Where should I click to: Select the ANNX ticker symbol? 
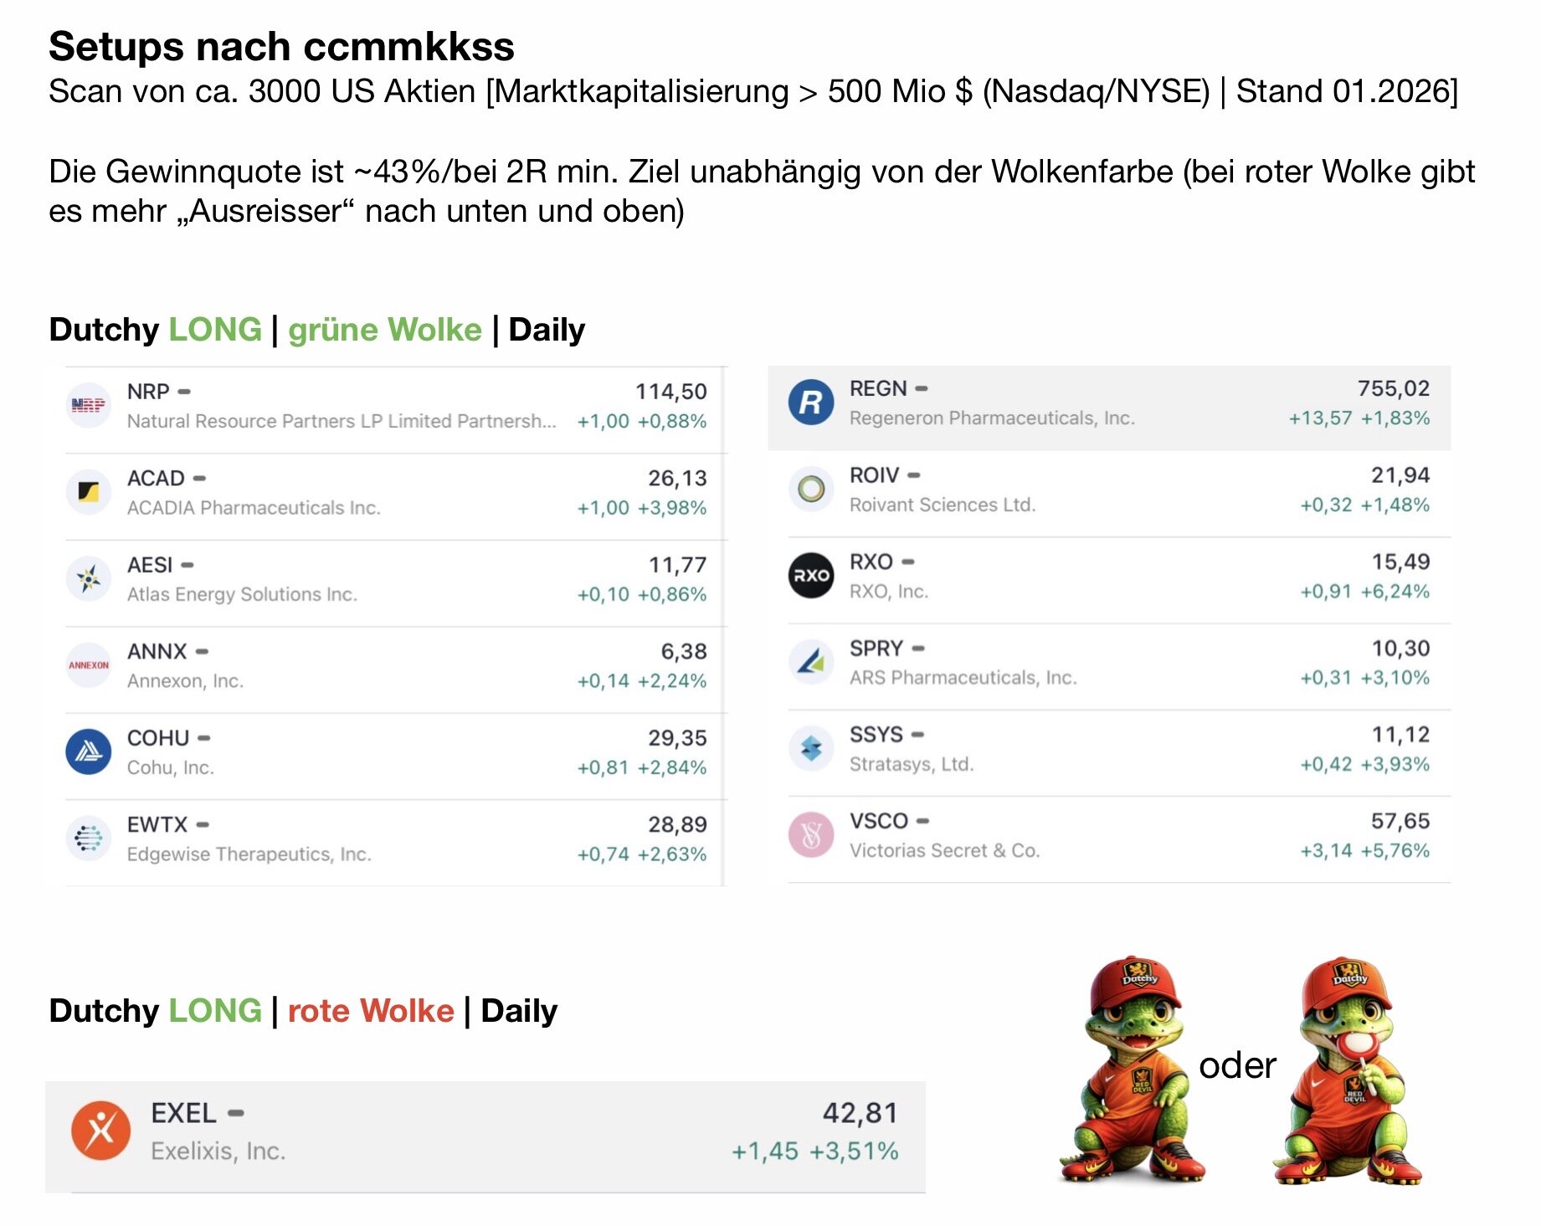(157, 652)
